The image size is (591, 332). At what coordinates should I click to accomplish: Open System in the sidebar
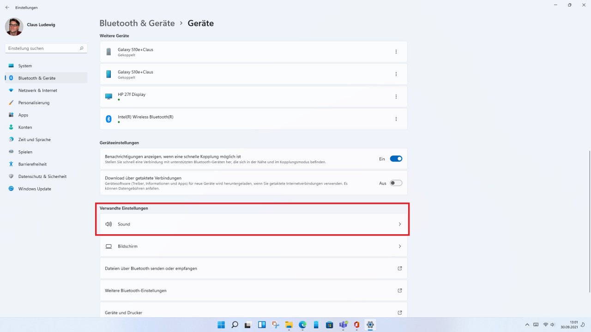click(x=46, y=66)
